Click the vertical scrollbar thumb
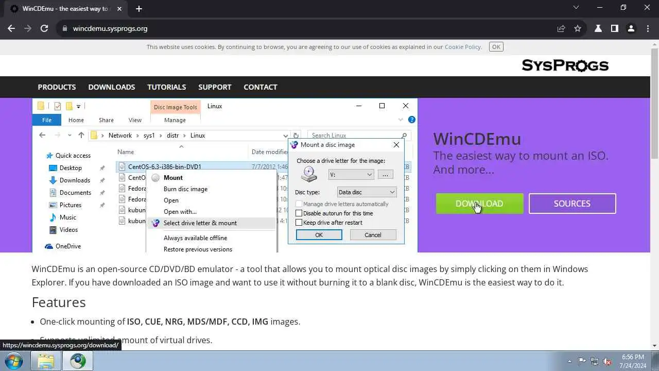This screenshot has height=371, width=659. tap(654, 104)
